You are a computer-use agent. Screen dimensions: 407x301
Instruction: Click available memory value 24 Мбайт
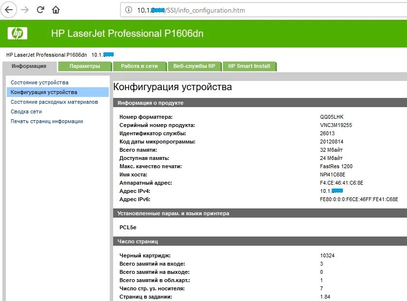[331, 158]
